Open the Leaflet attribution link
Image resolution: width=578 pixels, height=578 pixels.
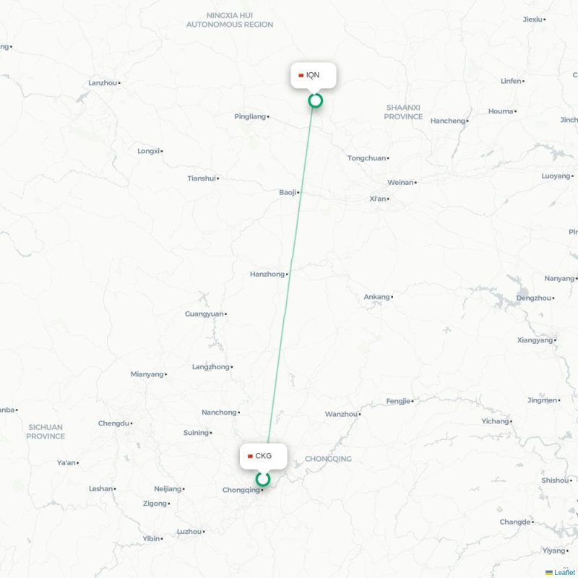pos(566,572)
